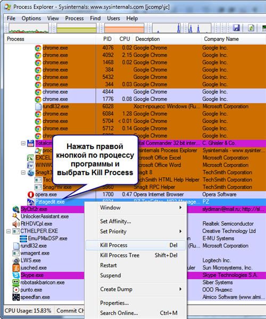The width and height of the screenshot is (266, 319).
Task: Collapse the CTHELPER.EXE process tree
Action: click(x=9, y=231)
